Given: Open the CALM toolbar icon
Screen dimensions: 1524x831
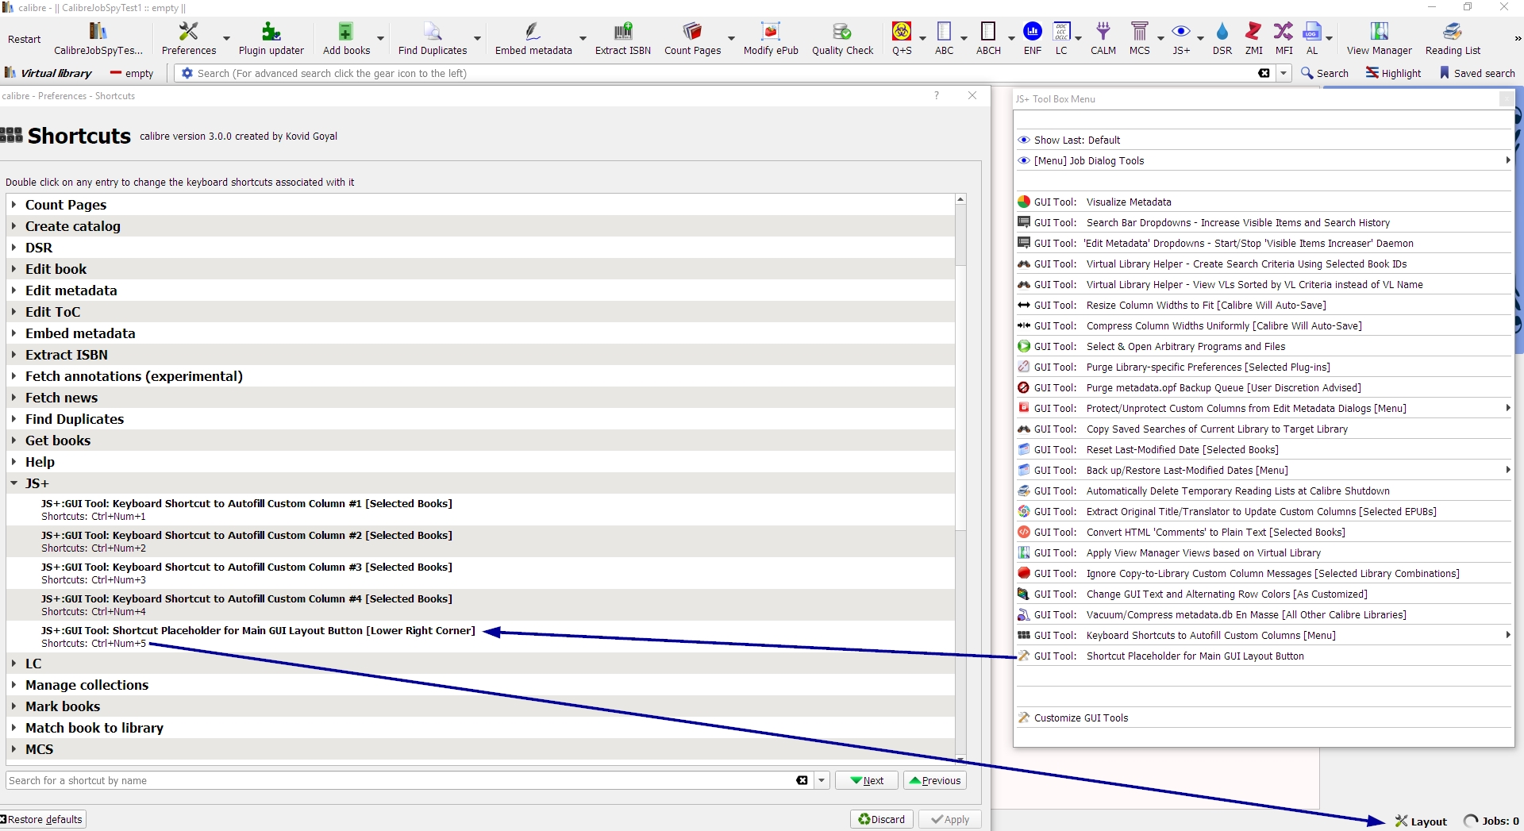Looking at the screenshot, I should (1103, 38).
